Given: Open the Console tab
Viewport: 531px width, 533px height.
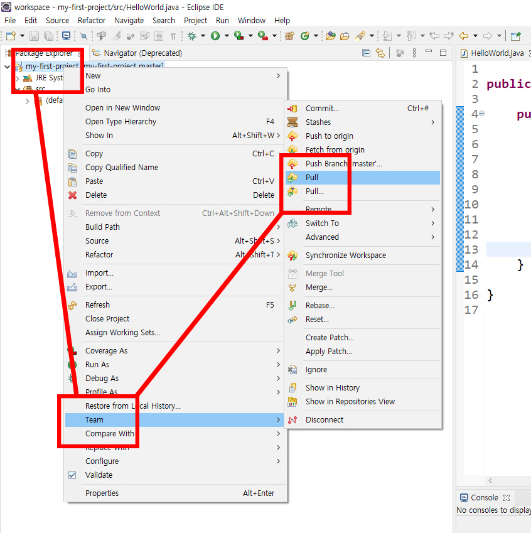Looking at the screenshot, I should click(485, 498).
